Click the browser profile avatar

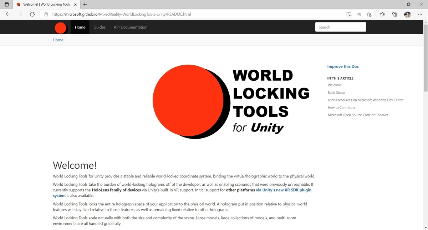[407, 14]
